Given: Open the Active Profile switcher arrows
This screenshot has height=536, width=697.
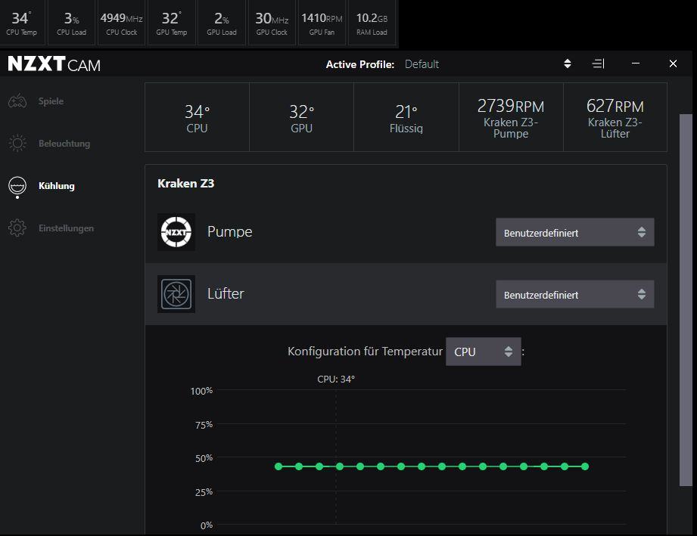Looking at the screenshot, I should pyautogui.click(x=567, y=64).
